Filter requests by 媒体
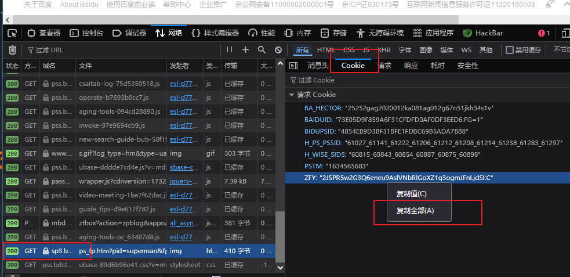 (x=446, y=50)
